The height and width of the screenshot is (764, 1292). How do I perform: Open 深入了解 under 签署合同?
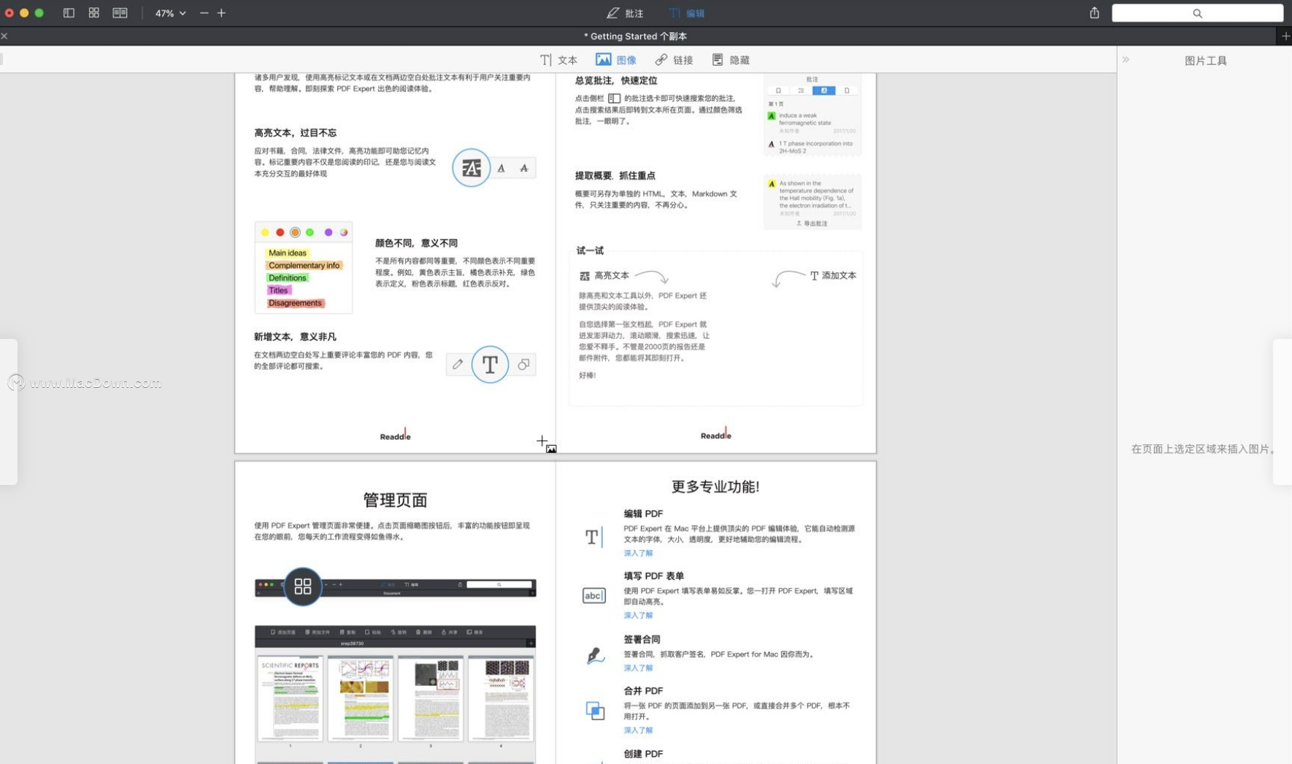pyautogui.click(x=638, y=668)
